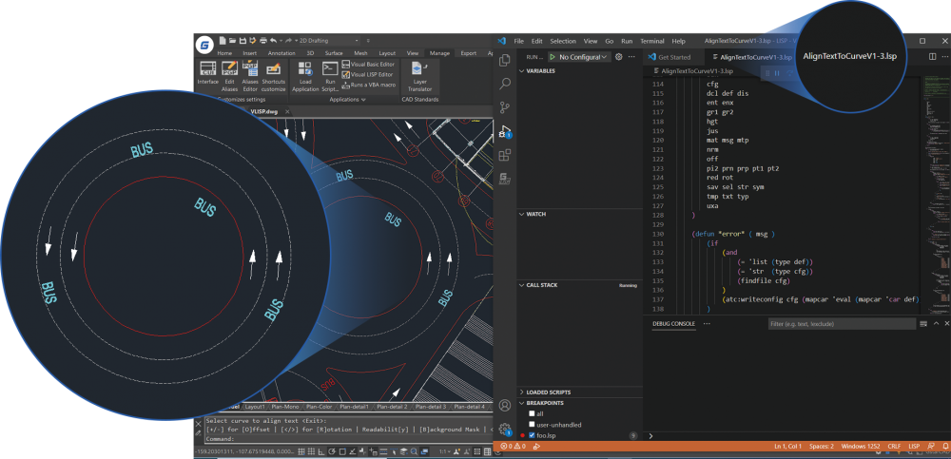Click the Save icon in quick access toolbar

(x=243, y=41)
